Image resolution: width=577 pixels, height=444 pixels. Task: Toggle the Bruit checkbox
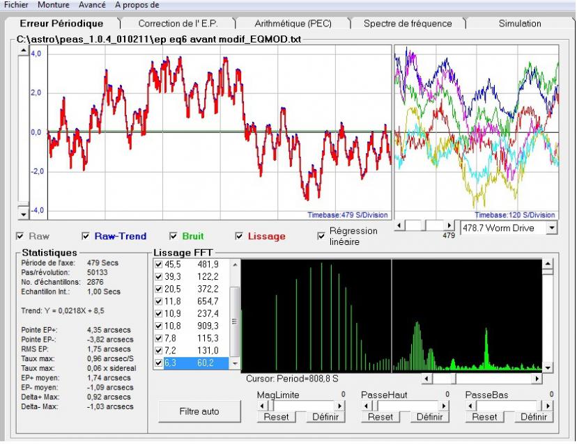pos(174,237)
